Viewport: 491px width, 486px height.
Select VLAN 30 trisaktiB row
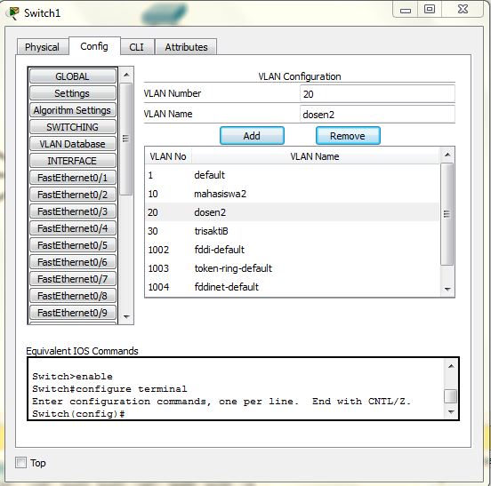point(292,231)
